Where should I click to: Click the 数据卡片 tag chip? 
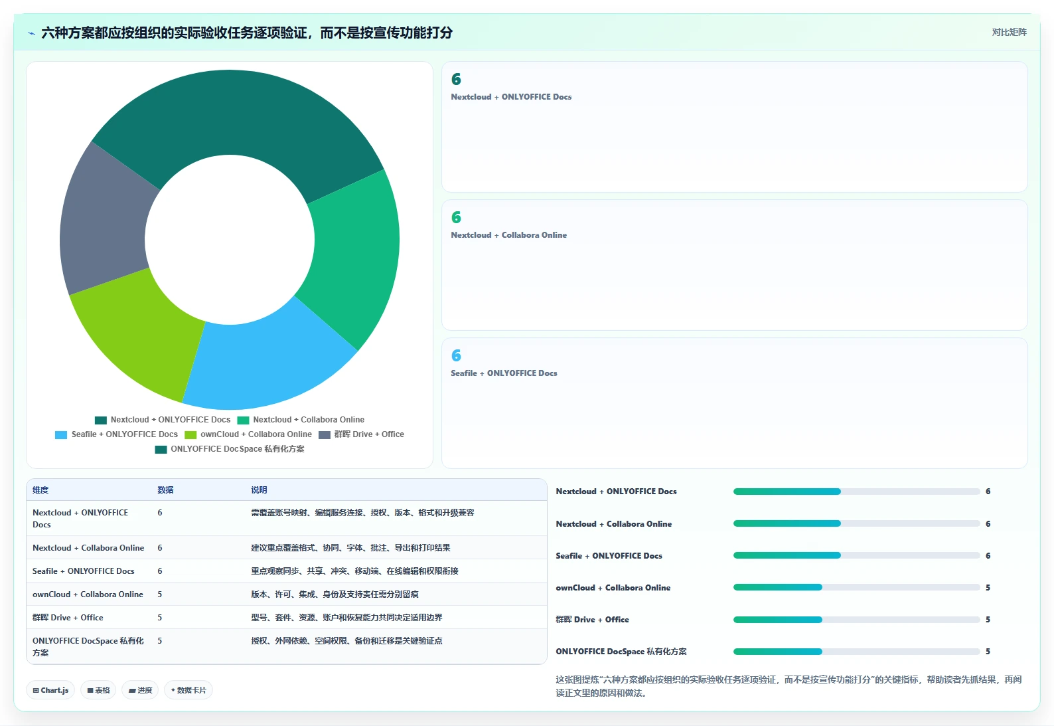pyautogui.click(x=188, y=690)
